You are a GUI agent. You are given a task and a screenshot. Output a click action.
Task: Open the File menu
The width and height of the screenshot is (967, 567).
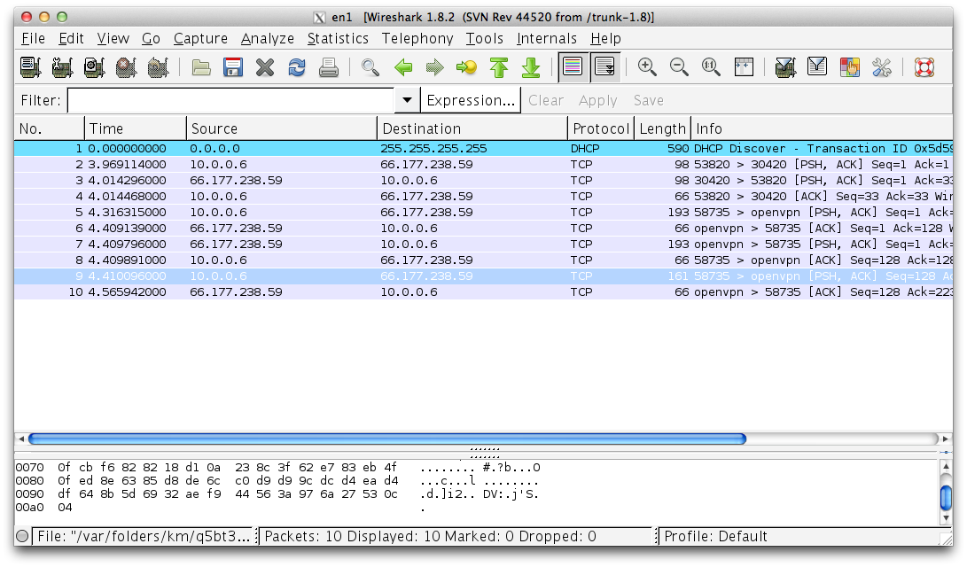pyautogui.click(x=34, y=39)
